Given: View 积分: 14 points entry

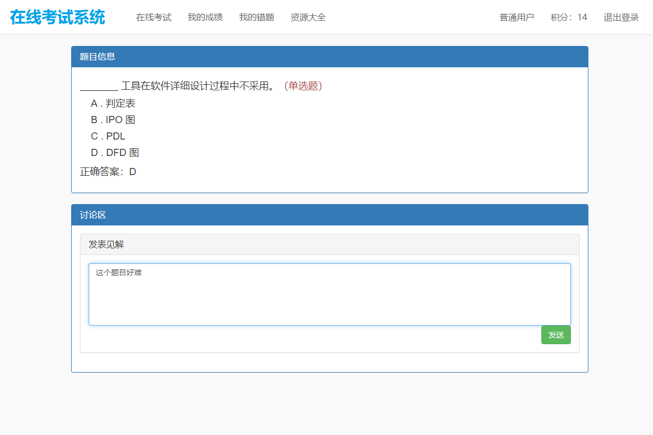Looking at the screenshot, I should tap(569, 18).
